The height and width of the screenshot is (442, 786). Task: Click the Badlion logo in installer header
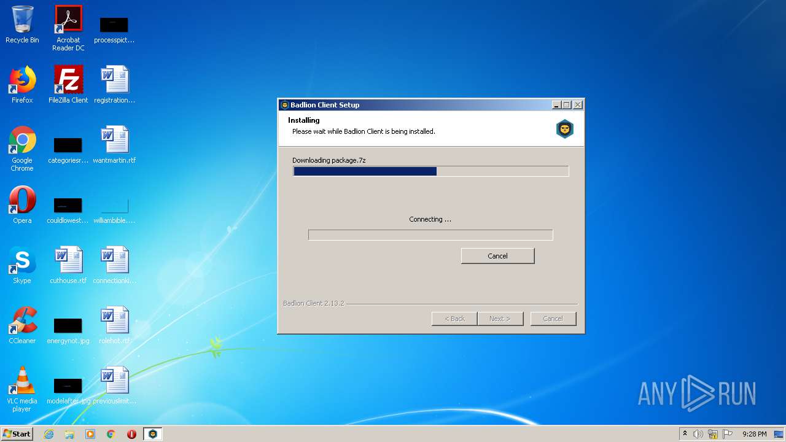tap(564, 129)
